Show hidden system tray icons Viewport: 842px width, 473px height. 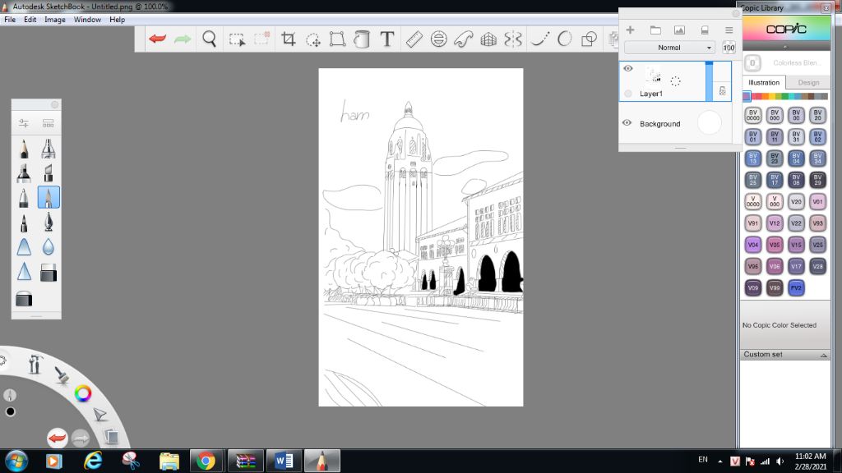coord(720,462)
